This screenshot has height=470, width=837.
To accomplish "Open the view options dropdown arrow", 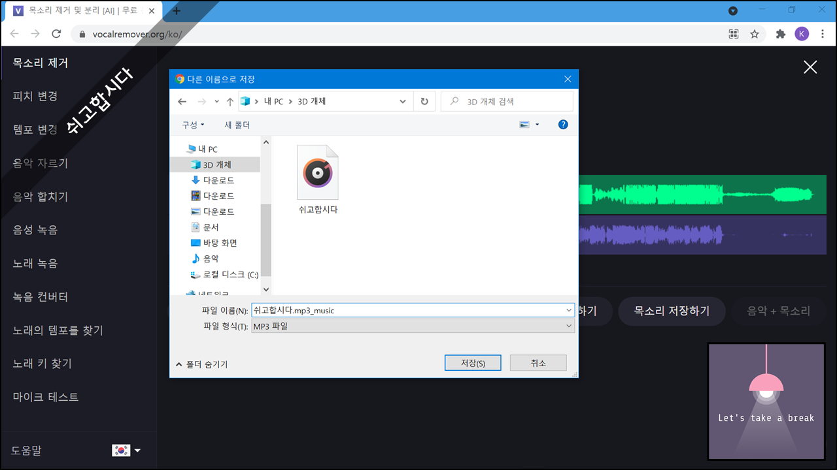I will [x=538, y=125].
